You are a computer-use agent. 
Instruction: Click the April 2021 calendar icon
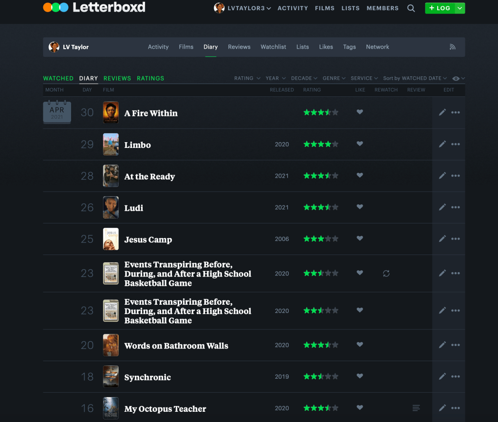[57, 112]
